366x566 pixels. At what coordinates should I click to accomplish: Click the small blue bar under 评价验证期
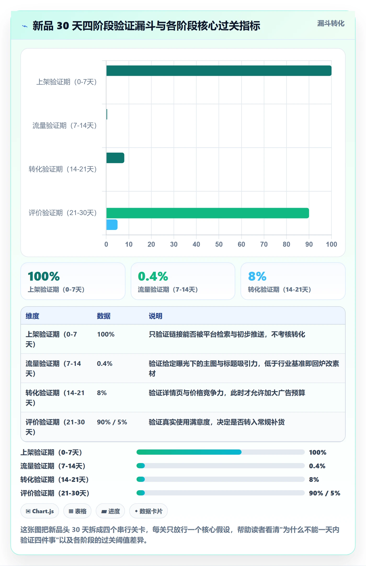pyautogui.click(x=112, y=225)
